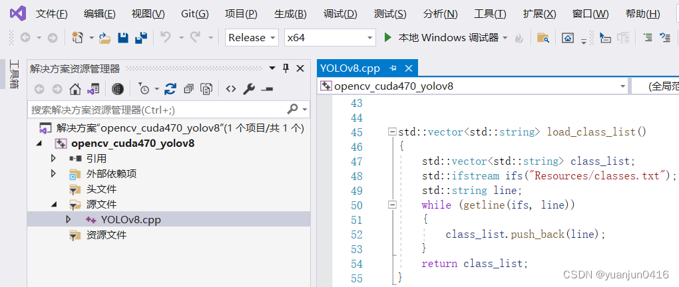Toggle pin on YOLOv8.cpp tab

[393, 68]
